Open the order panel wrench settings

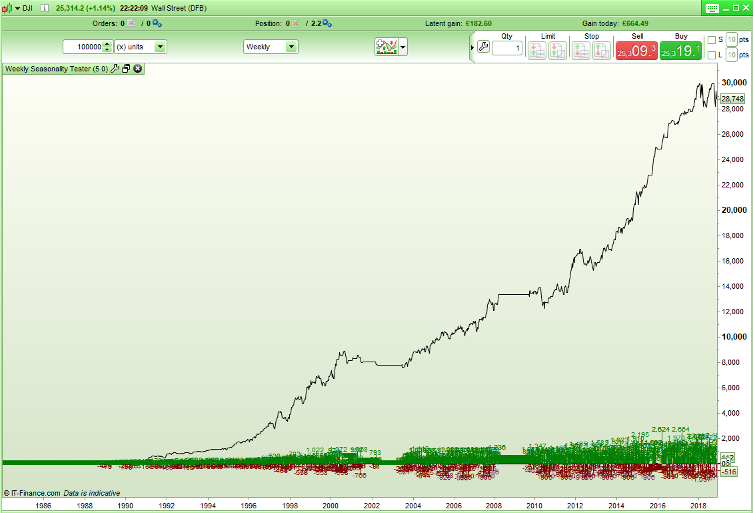(482, 47)
